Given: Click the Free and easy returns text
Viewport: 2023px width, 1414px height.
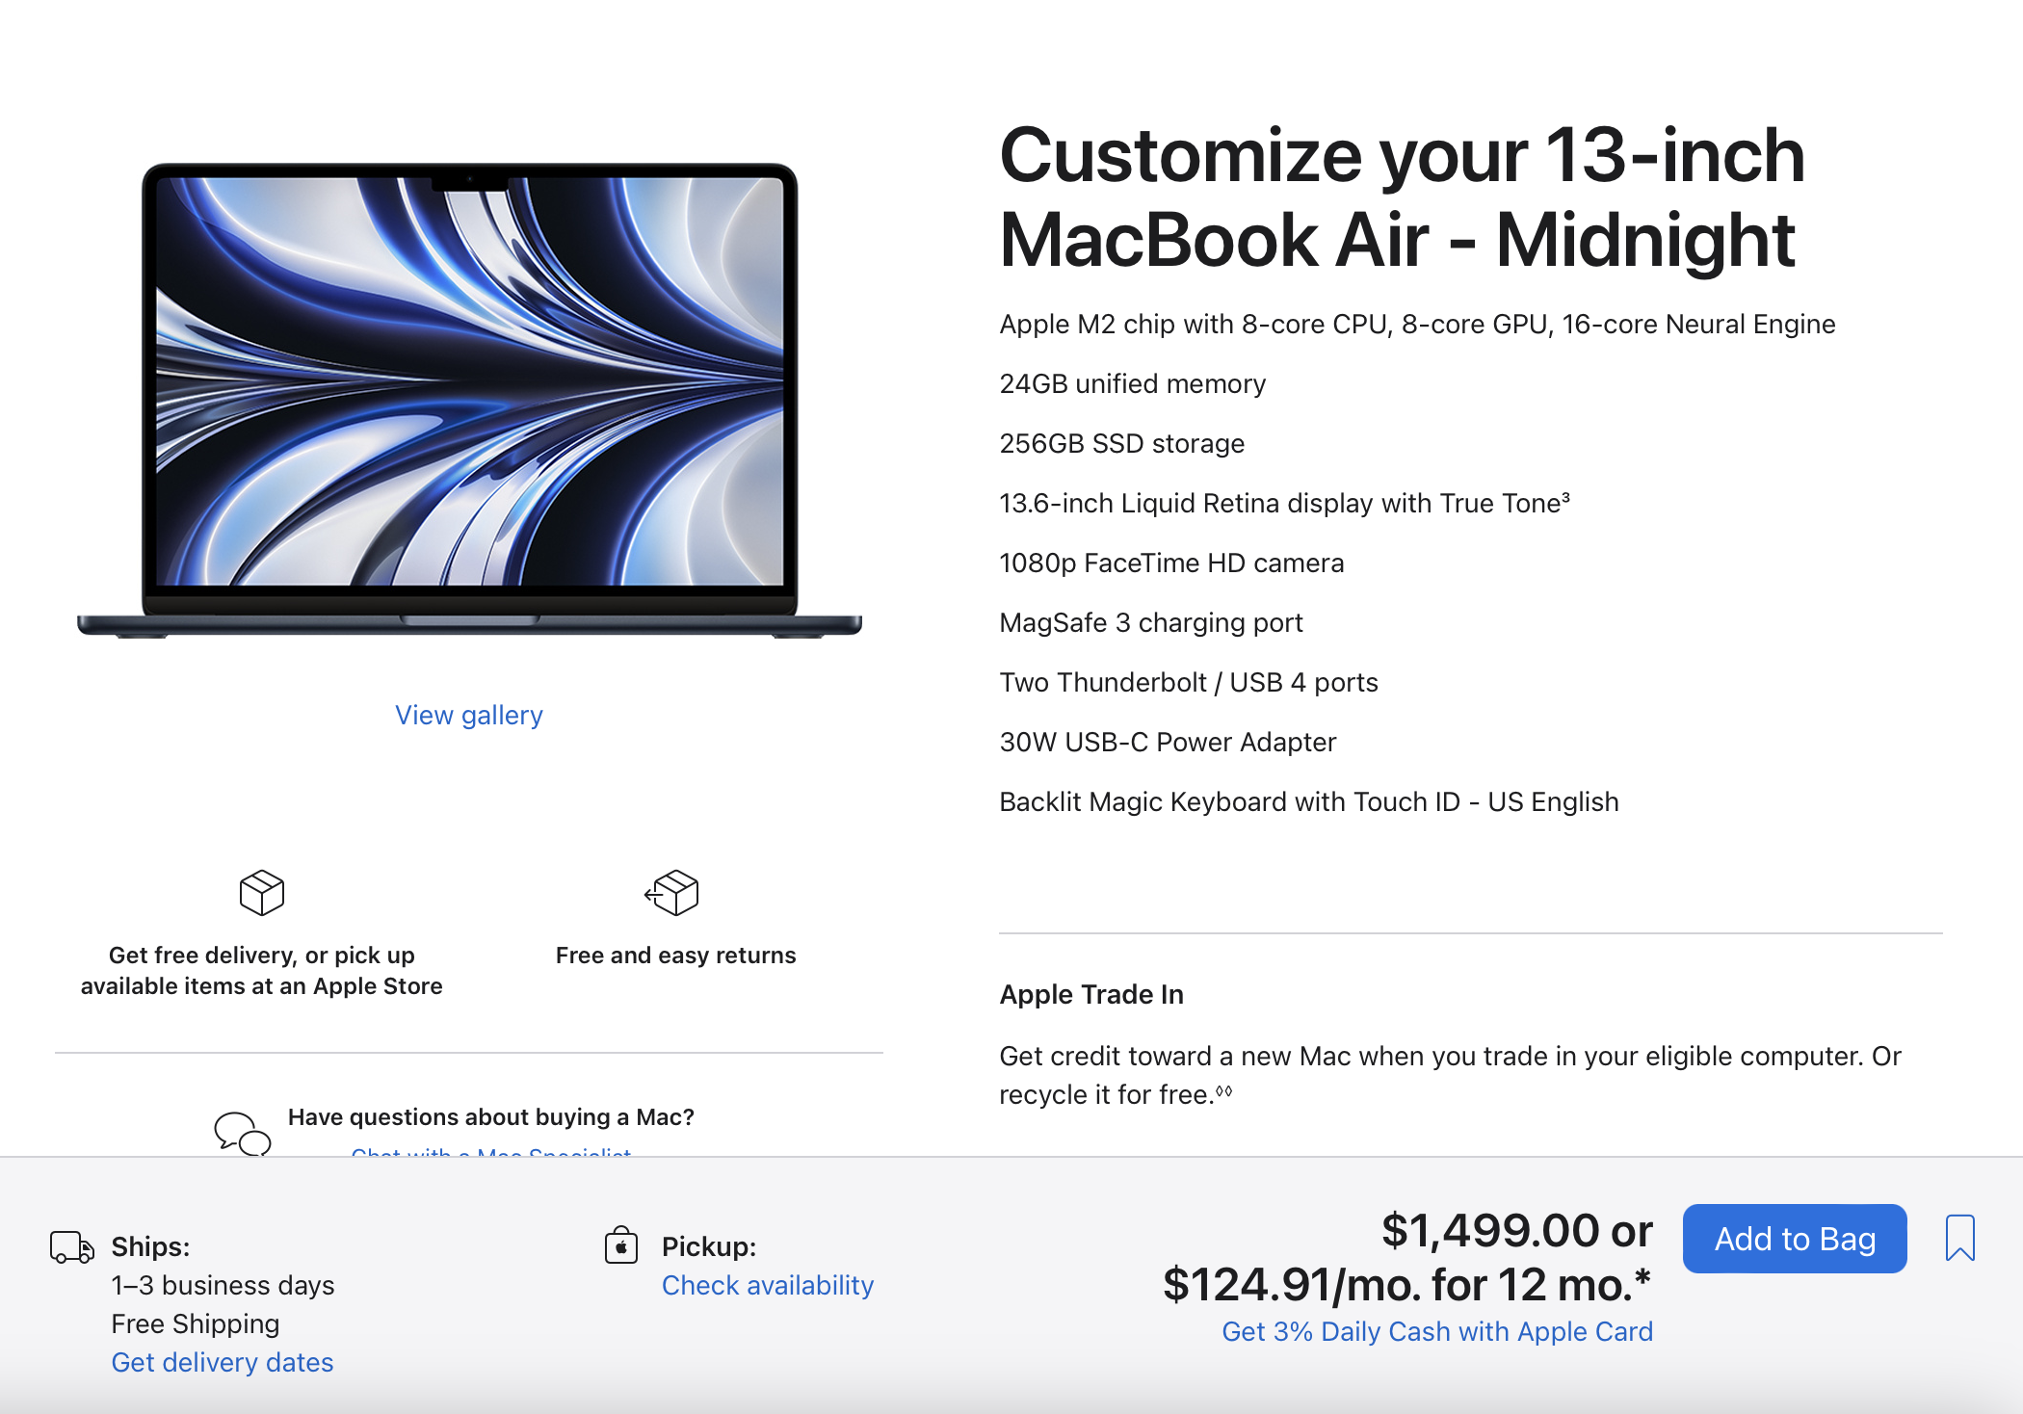Looking at the screenshot, I should coord(676,955).
